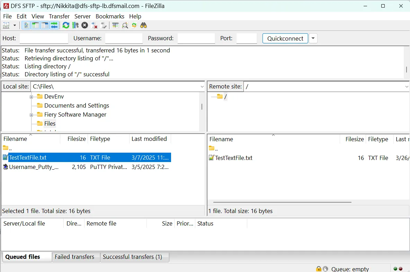This screenshot has height=272, width=410.
Task: Toggle the message log display
Action: [26, 25]
